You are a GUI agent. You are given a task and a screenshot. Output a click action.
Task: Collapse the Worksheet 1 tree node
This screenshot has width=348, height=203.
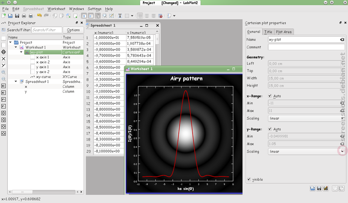point(16,47)
